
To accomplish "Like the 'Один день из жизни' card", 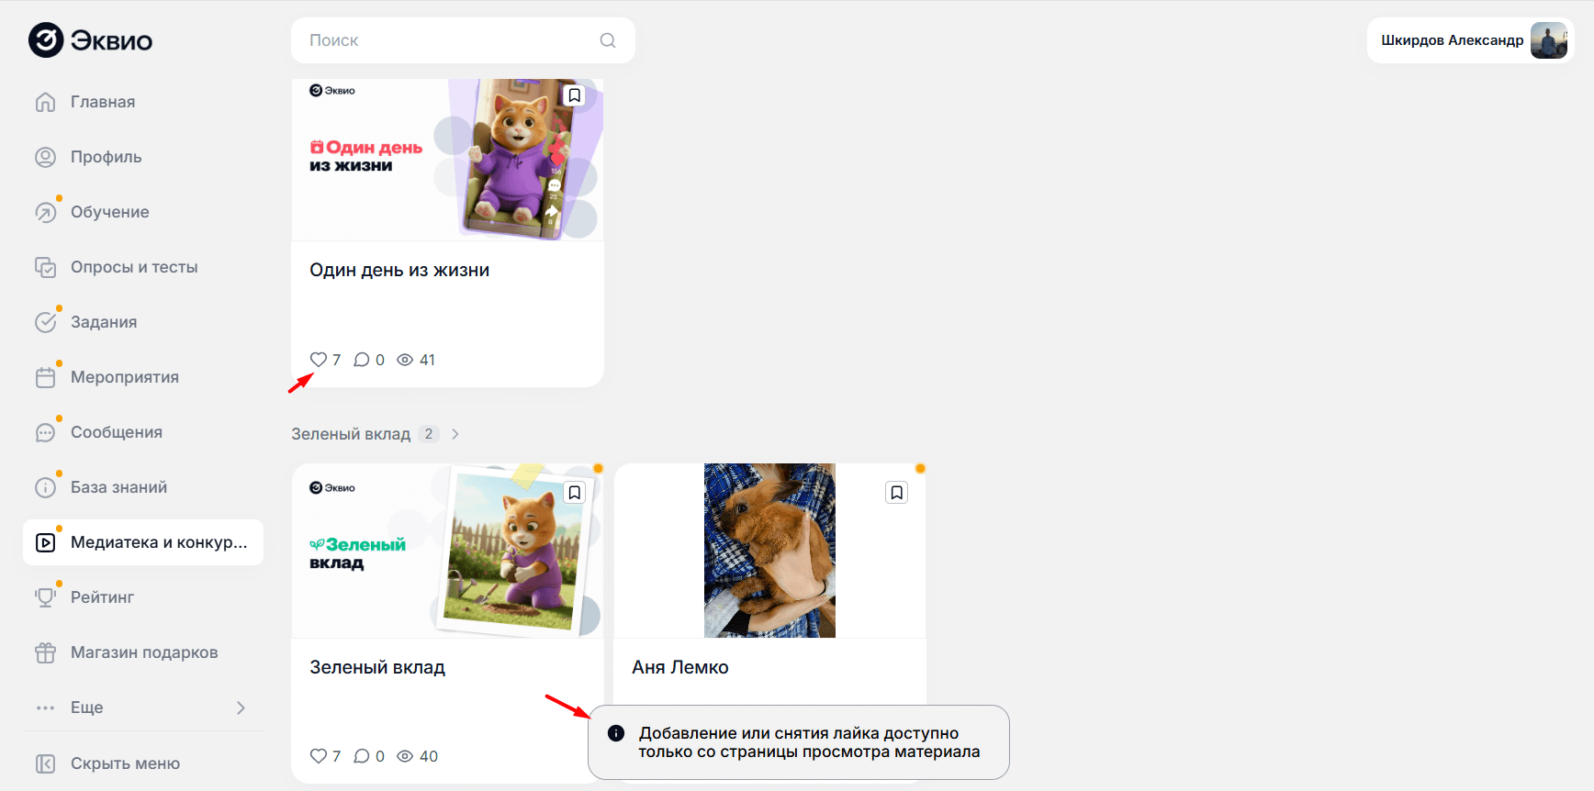I will pyautogui.click(x=319, y=360).
